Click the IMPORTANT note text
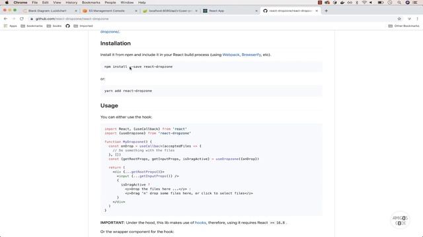 pyautogui.click(x=194, y=223)
